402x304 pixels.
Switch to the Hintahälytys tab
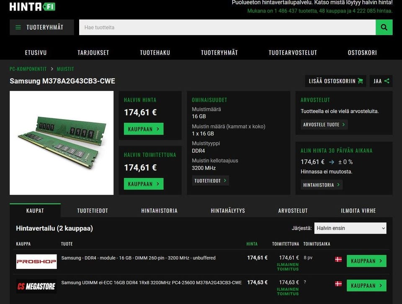(228, 210)
